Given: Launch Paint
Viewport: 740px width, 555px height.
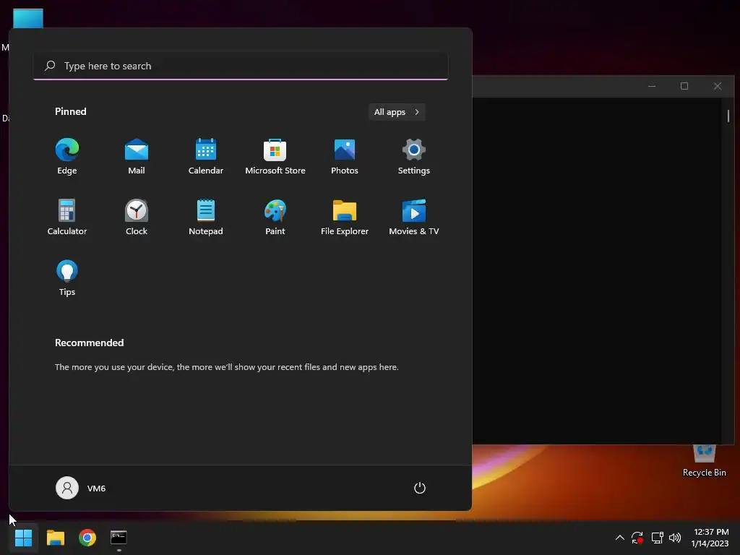Looking at the screenshot, I should 275,217.
